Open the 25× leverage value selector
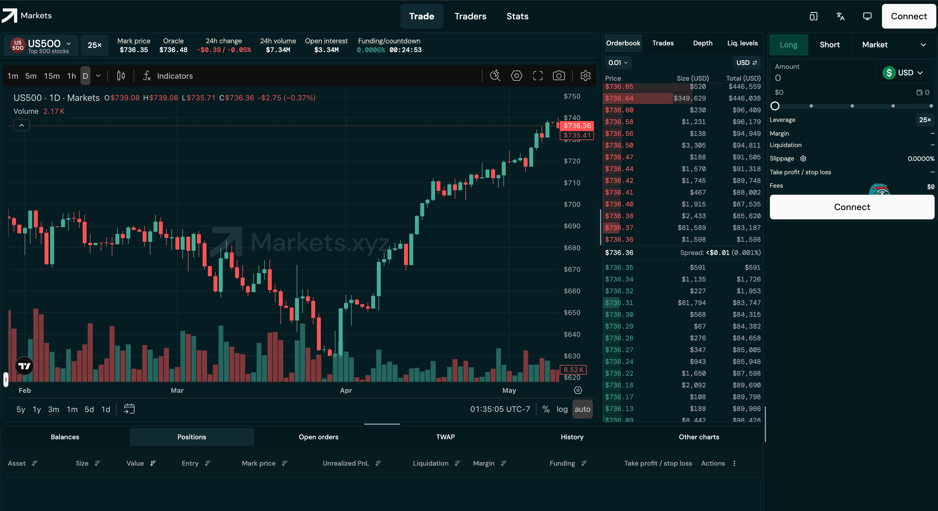Viewport: 938px width, 511px height. tap(925, 120)
